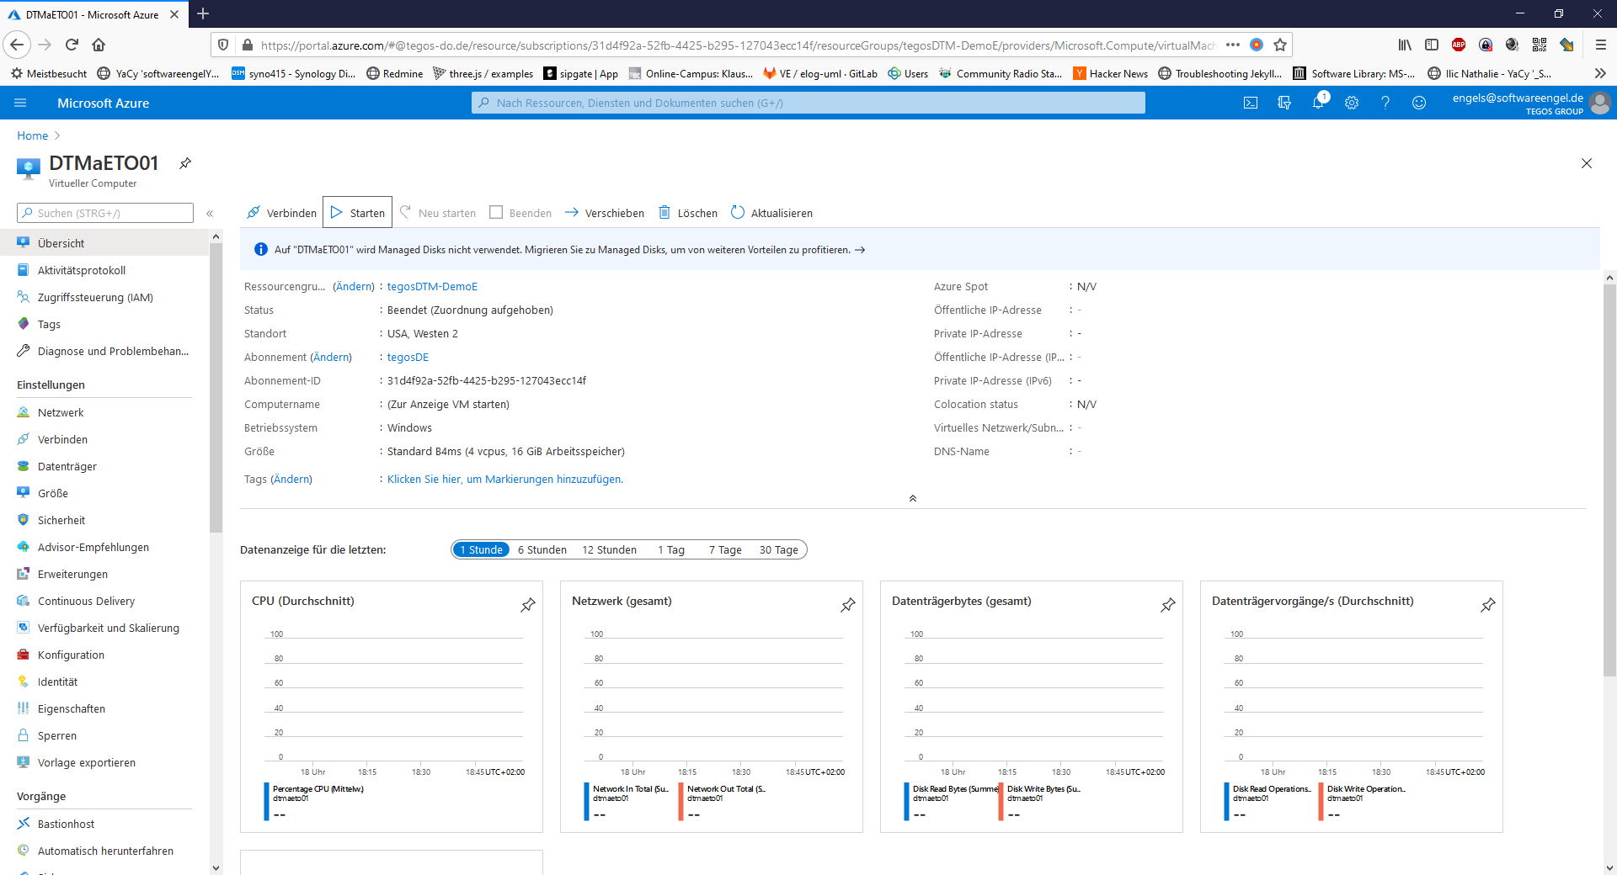Refresh the overview with Aktualisieren
Viewport: 1617px width, 875px height.
(x=771, y=213)
